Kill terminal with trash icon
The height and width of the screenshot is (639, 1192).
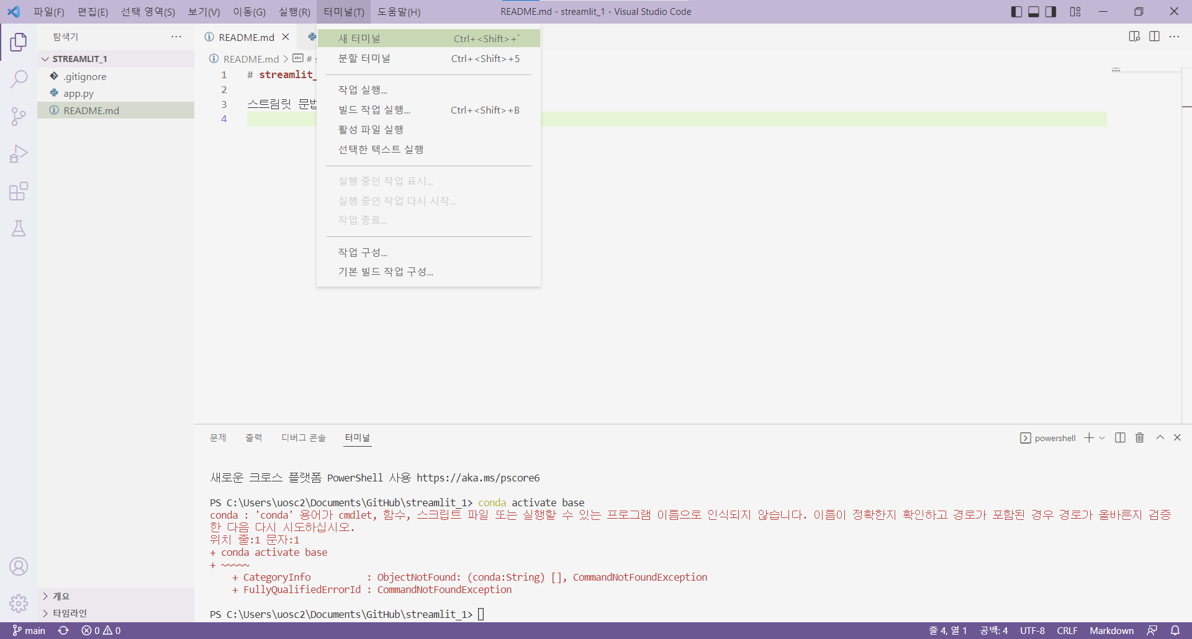pos(1140,438)
